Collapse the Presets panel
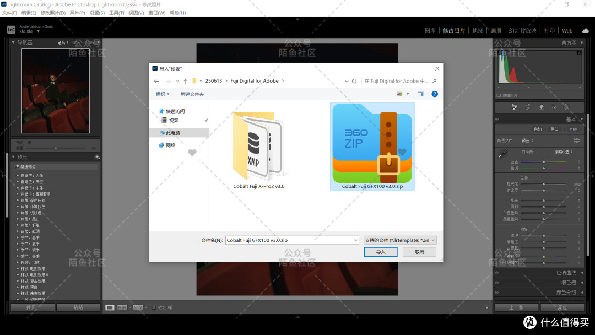The image size is (595, 335). 13,157
